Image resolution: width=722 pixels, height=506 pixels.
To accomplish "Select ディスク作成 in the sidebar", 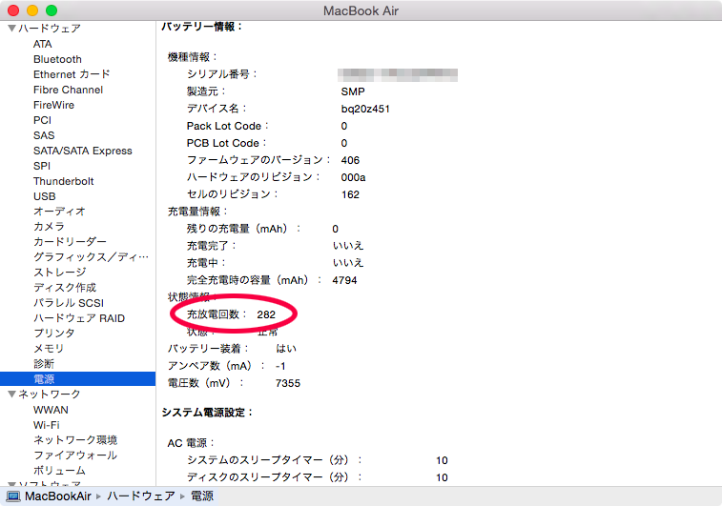I will (x=65, y=288).
